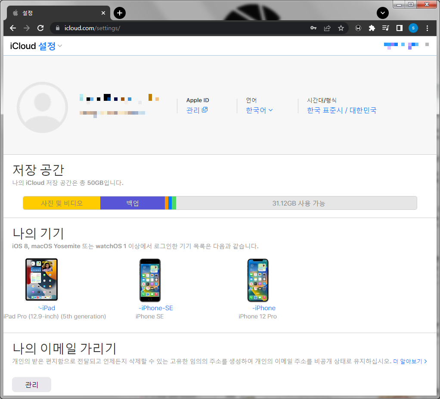The image size is (440, 399).
Task: Click the Apple ID 관리 link
Action: 197,110
